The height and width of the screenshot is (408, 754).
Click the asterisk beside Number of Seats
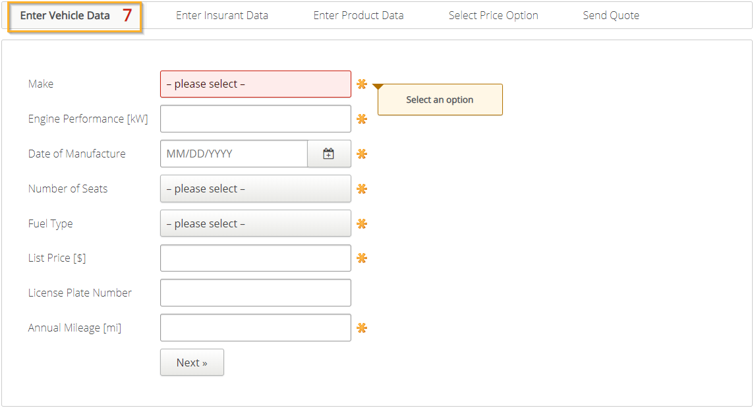(362, 189)
